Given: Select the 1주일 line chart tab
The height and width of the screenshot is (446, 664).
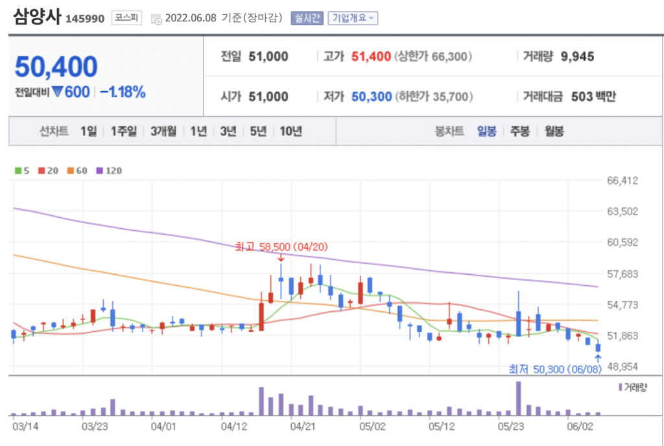Looking at the screenshot, I should (124, 131).
